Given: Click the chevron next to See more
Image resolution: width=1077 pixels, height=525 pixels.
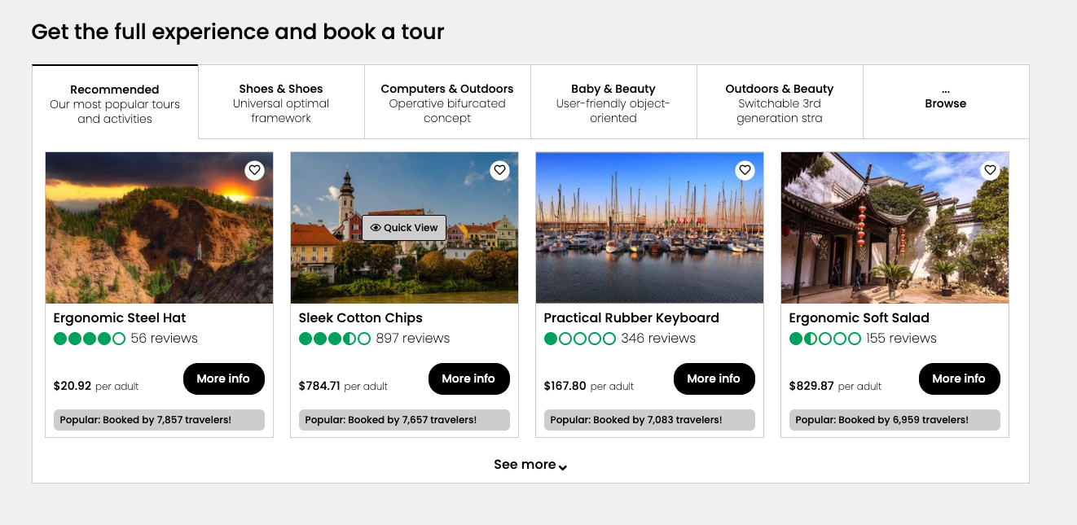Looking at the screenshot, I should pyautogui.click(x=562, y=466).
